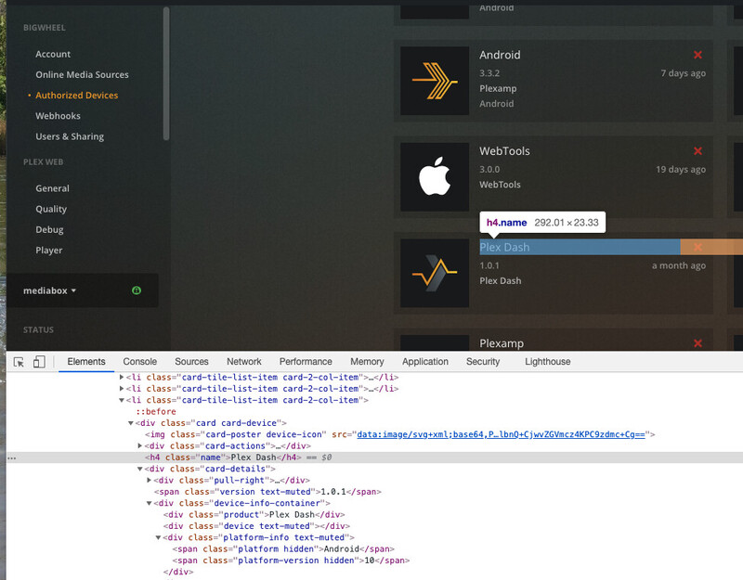Click version 3.3.2 on the Android card
The image size is (743, 580).
click(x=489, y=73)
